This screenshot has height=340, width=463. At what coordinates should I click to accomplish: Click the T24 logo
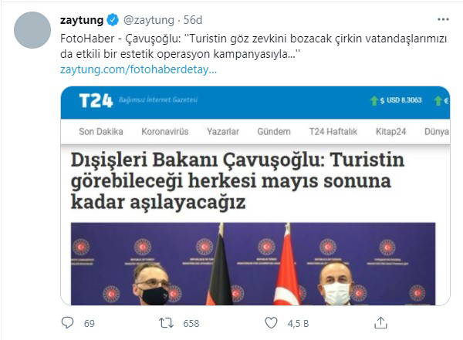pos(96,101)
